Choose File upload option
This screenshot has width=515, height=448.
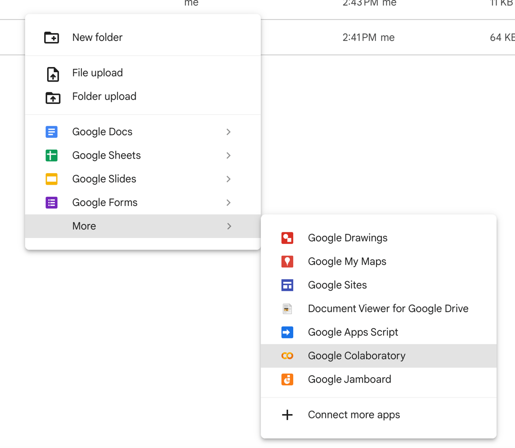coord(143,73)
